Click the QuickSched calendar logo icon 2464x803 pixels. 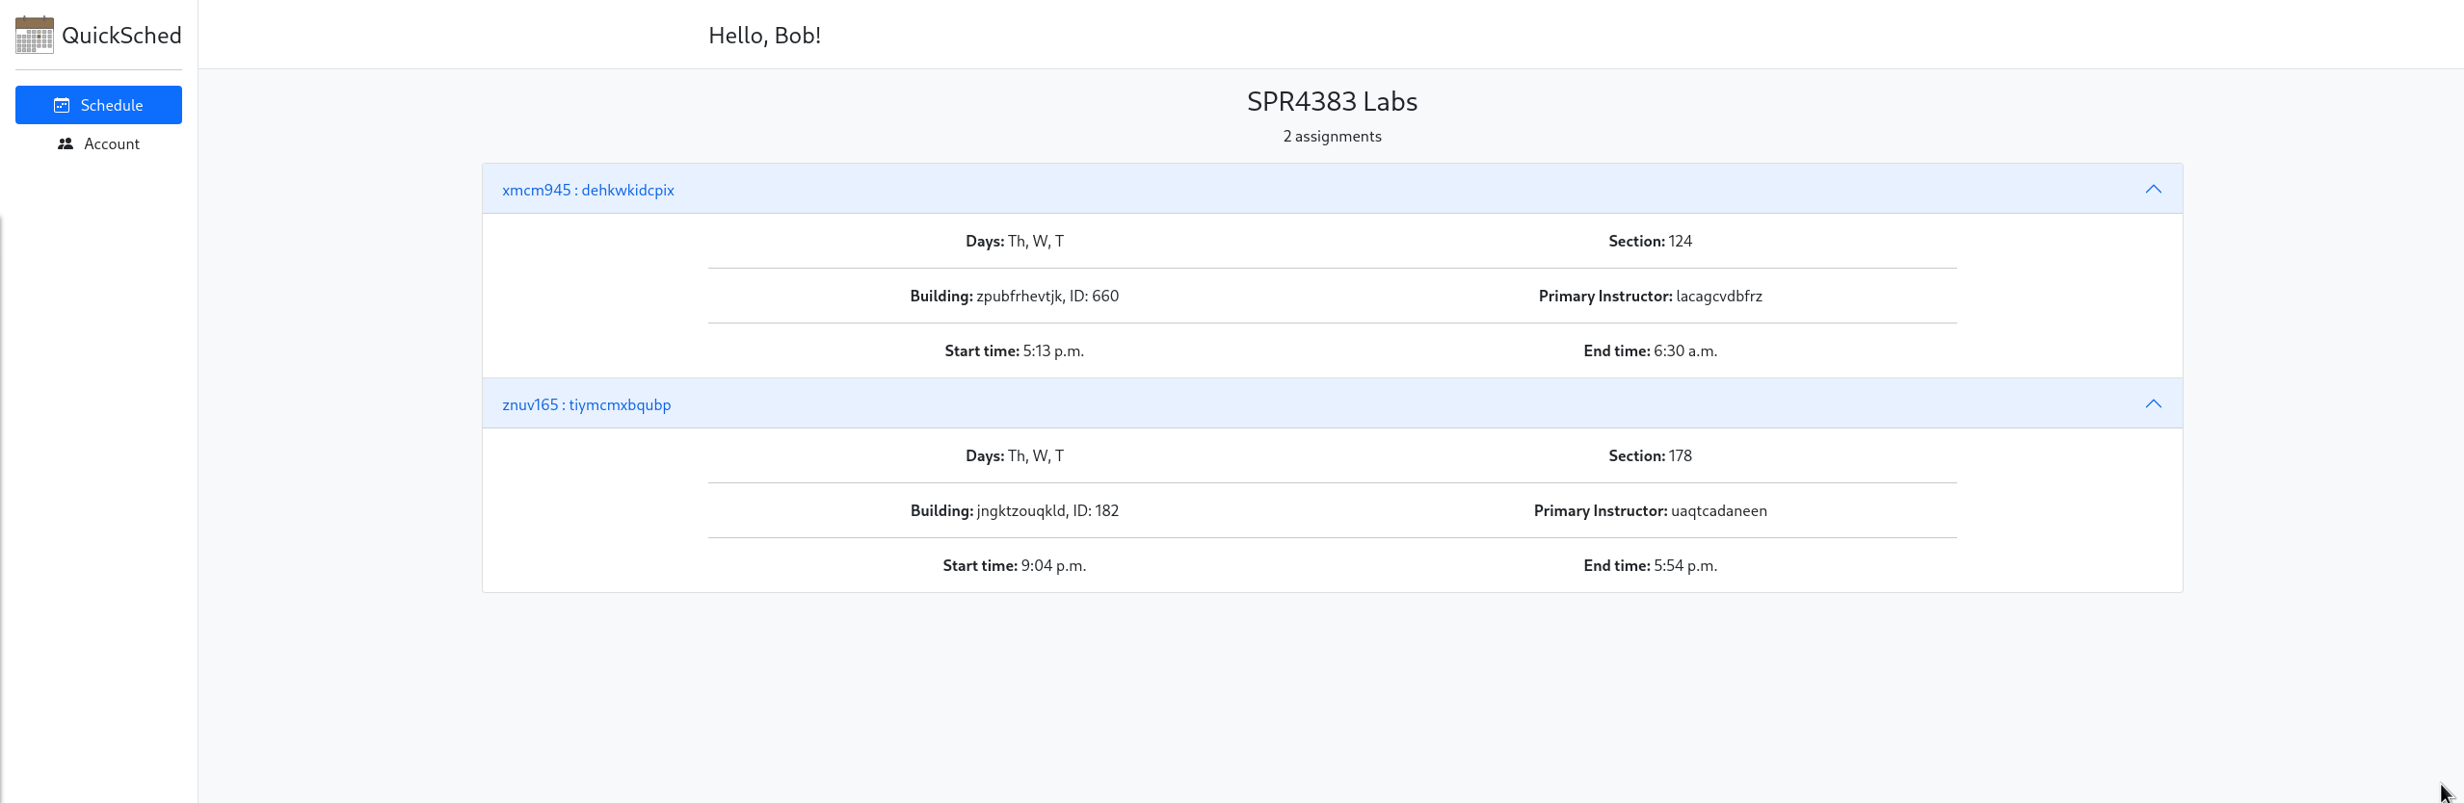(35, 35)
